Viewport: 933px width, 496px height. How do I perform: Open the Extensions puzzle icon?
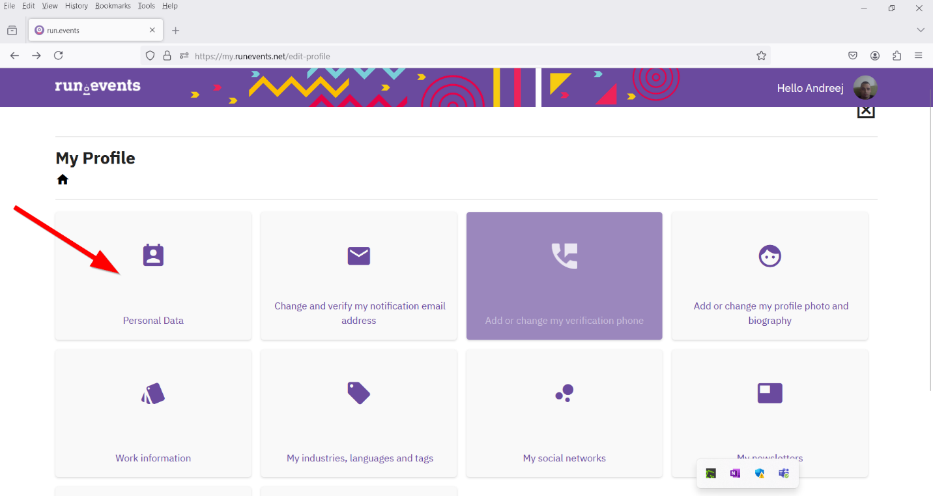(897, 56)
